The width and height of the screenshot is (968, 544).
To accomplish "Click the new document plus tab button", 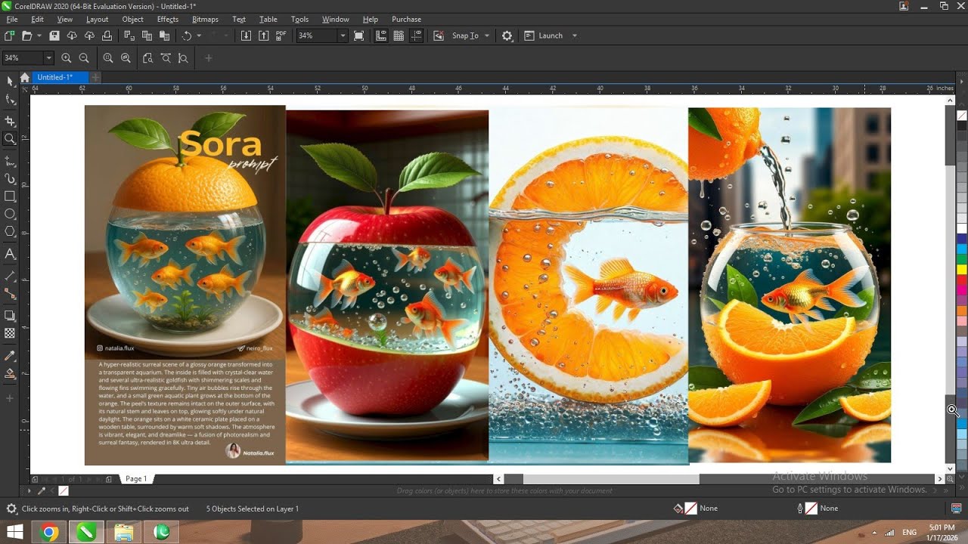I will 95,77.
